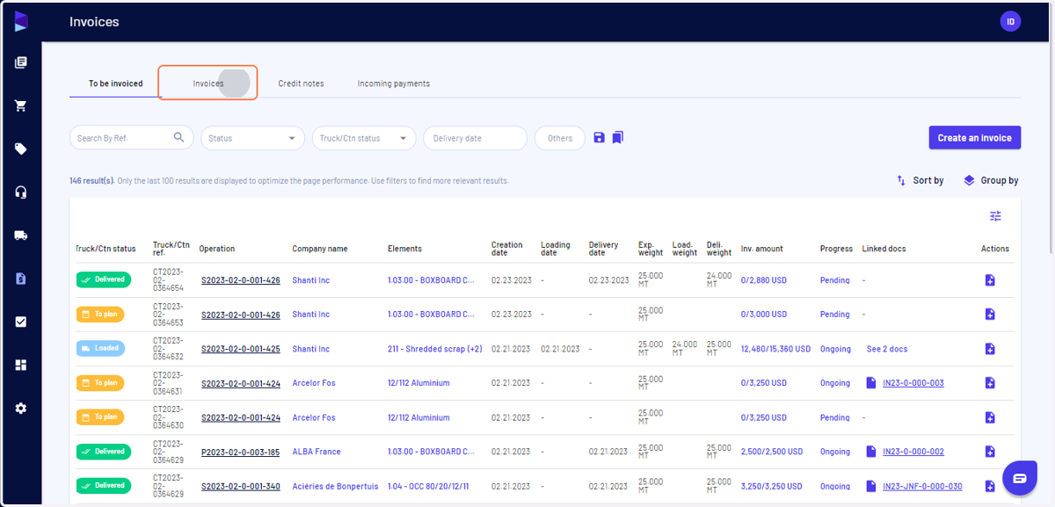1055x507 pixels.
Task: Open operation S2023-02-0-001-340 link
Action: point(240,486)
